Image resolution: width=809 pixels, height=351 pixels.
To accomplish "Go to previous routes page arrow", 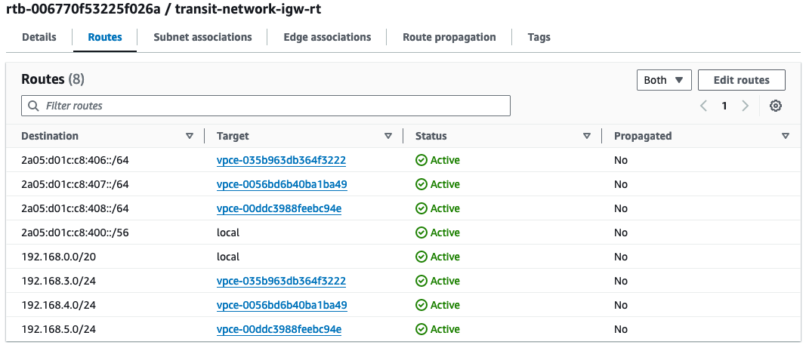I will click(703, 106).
